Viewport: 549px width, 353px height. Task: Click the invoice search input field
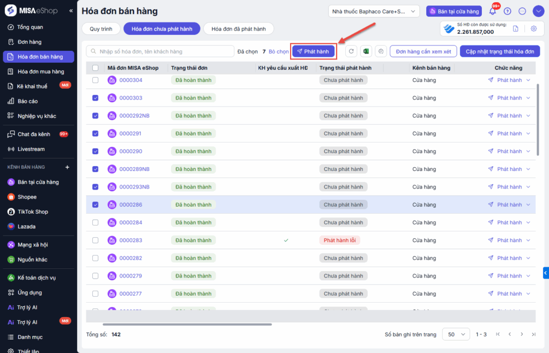(x=160, y=51)
